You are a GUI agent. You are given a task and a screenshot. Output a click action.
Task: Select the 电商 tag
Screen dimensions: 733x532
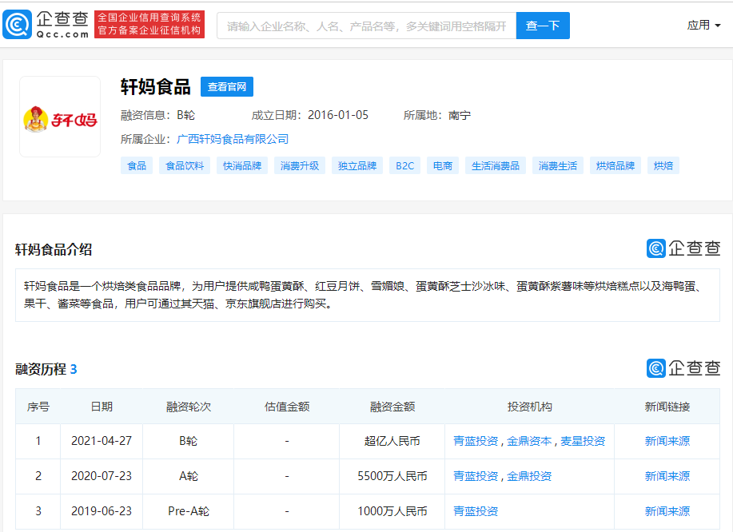coord(443,166)
